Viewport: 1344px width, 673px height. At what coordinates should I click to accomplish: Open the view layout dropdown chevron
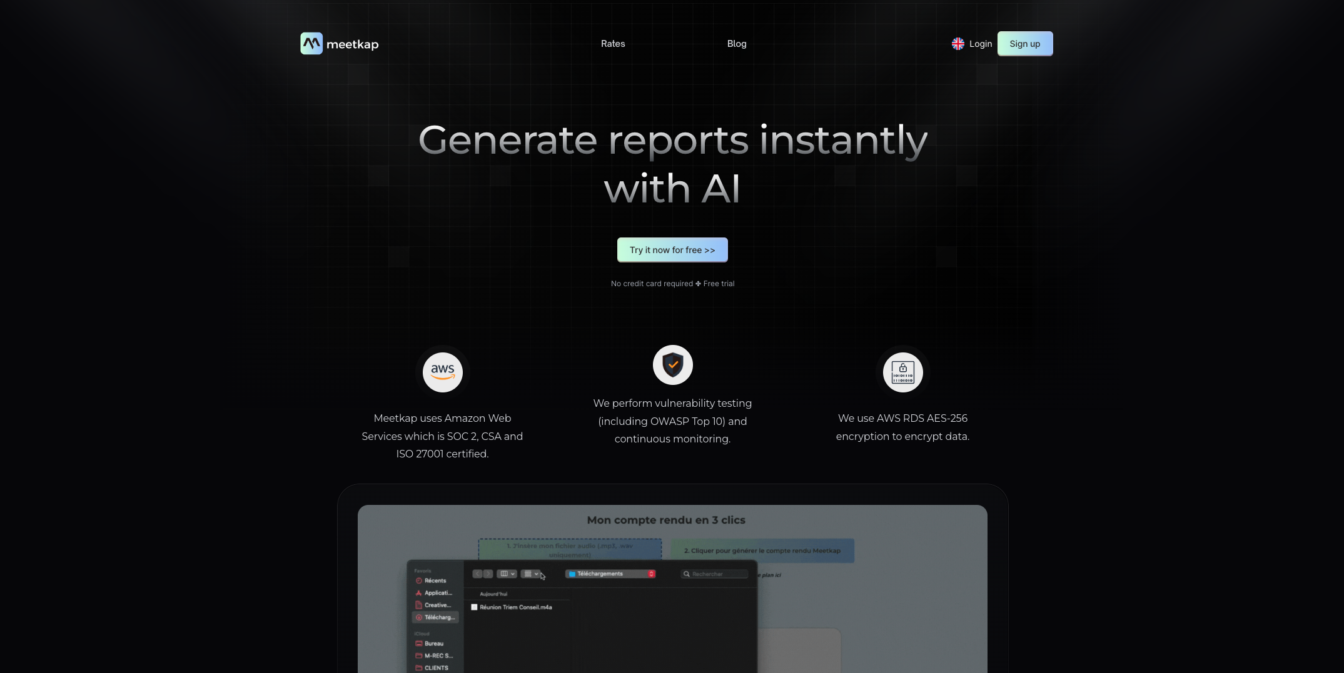513,573
